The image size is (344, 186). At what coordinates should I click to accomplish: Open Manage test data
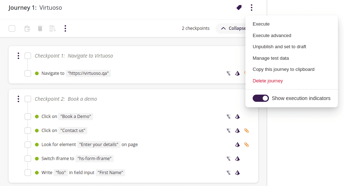[271, 58]
